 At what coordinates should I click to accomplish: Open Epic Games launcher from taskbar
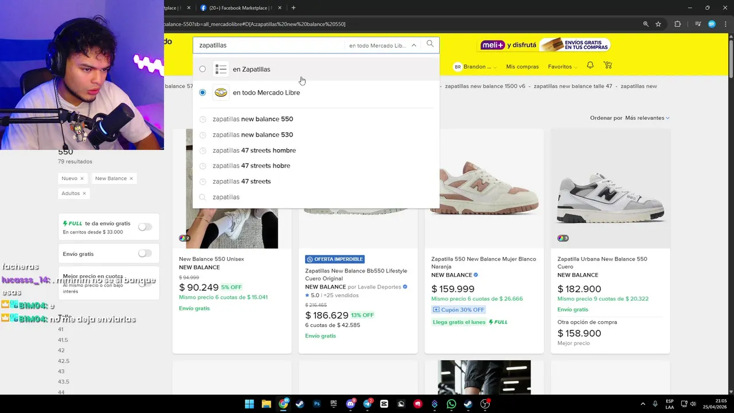coord(334,404)
